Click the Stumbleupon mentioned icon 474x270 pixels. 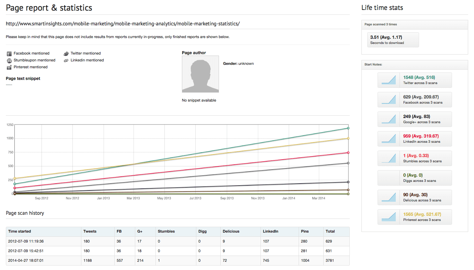click(x=9, y=60)
